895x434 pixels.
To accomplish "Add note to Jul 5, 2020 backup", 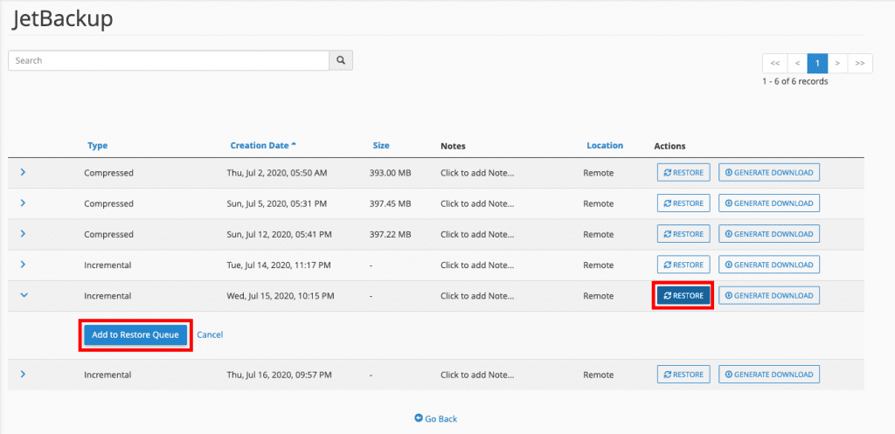I will pos(477,203).
